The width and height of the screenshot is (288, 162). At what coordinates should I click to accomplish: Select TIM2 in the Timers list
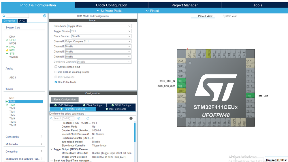pos(12,105)
